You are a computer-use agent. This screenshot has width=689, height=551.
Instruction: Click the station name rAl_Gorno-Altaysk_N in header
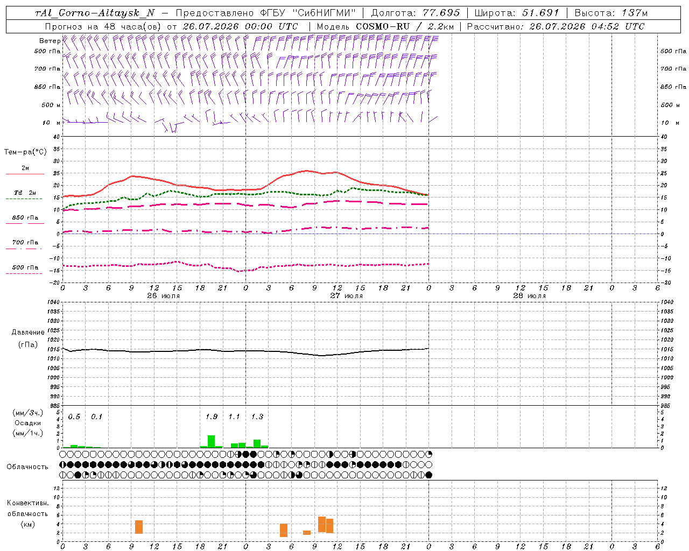pos(95,13)
